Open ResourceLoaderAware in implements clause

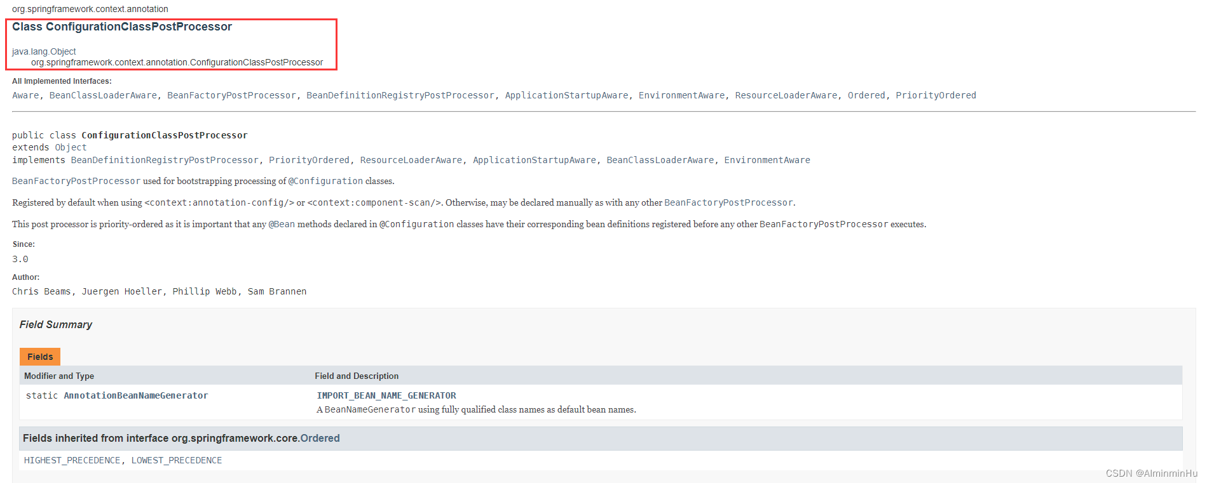tap(411, 160)
